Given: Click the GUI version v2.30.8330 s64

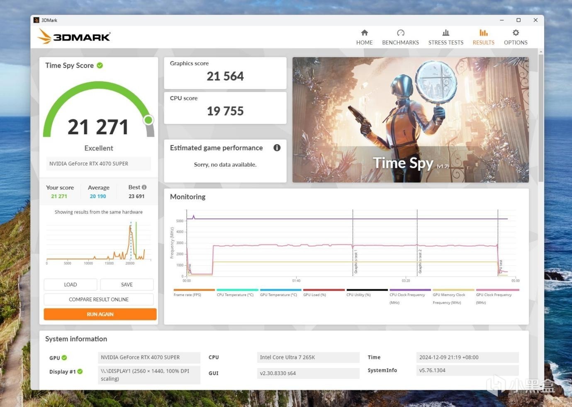Looking at the screenshot, I should tap(308, 373).
